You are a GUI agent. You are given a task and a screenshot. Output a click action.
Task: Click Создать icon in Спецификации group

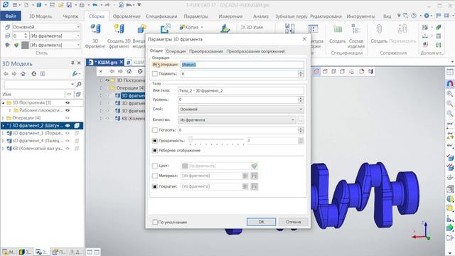(338, 29)
